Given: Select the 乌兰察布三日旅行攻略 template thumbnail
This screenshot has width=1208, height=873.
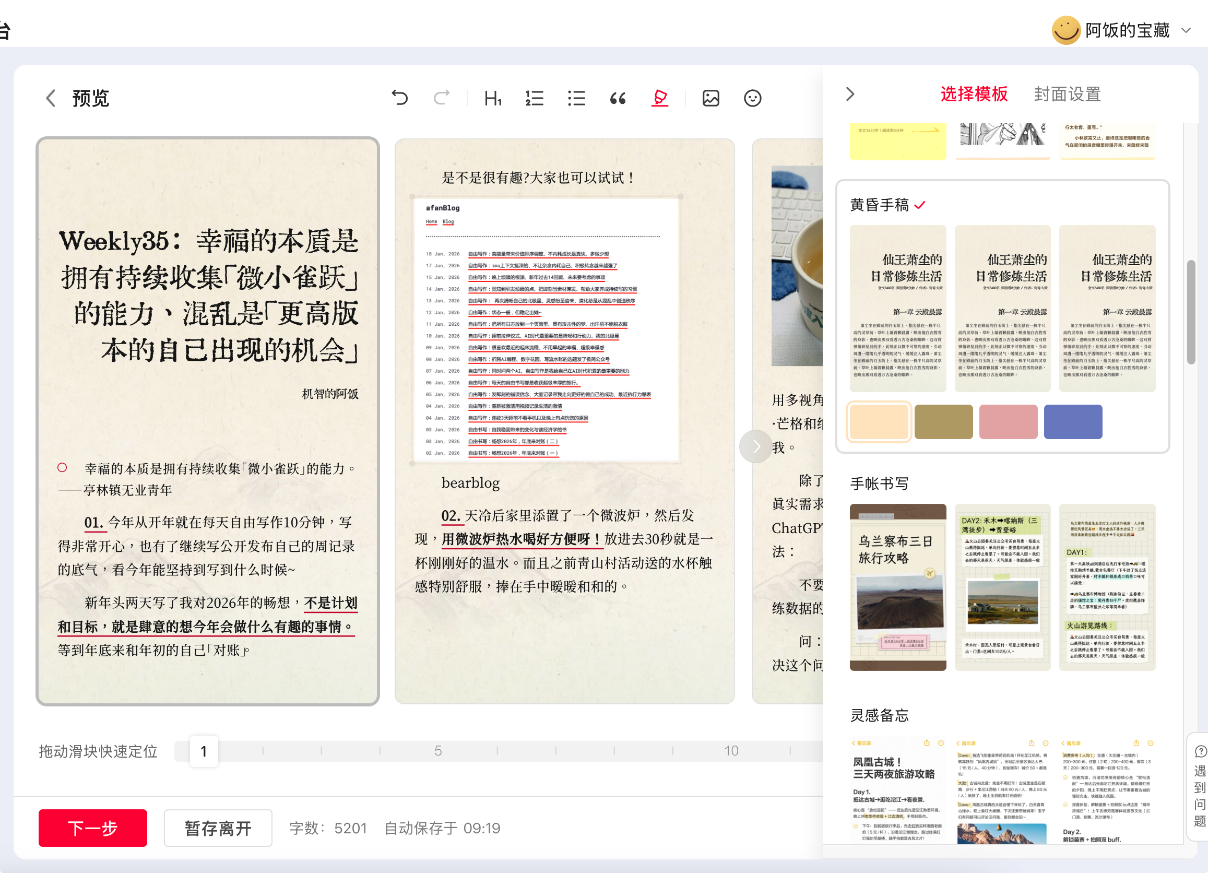Looking at the screenshot, I should point(897,587).
